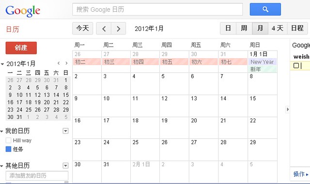Viewport: 310px width, 184px height.
Task: Click 2月 1日 in the main grid
Action: click(141, 164)
